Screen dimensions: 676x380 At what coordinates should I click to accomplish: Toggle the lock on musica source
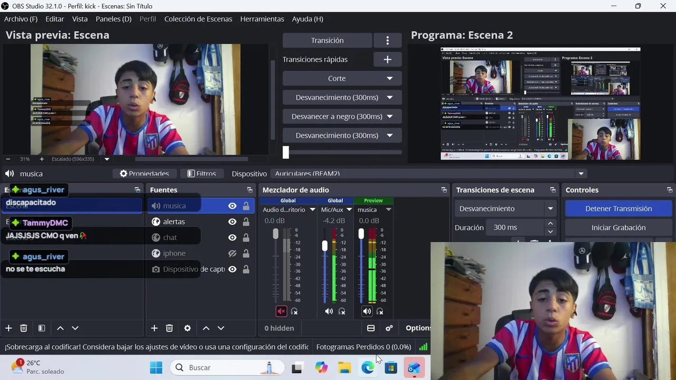click(246, 206)
